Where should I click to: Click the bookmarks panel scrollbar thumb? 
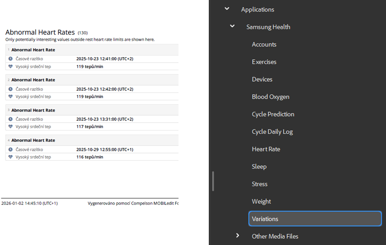[213, 181]
